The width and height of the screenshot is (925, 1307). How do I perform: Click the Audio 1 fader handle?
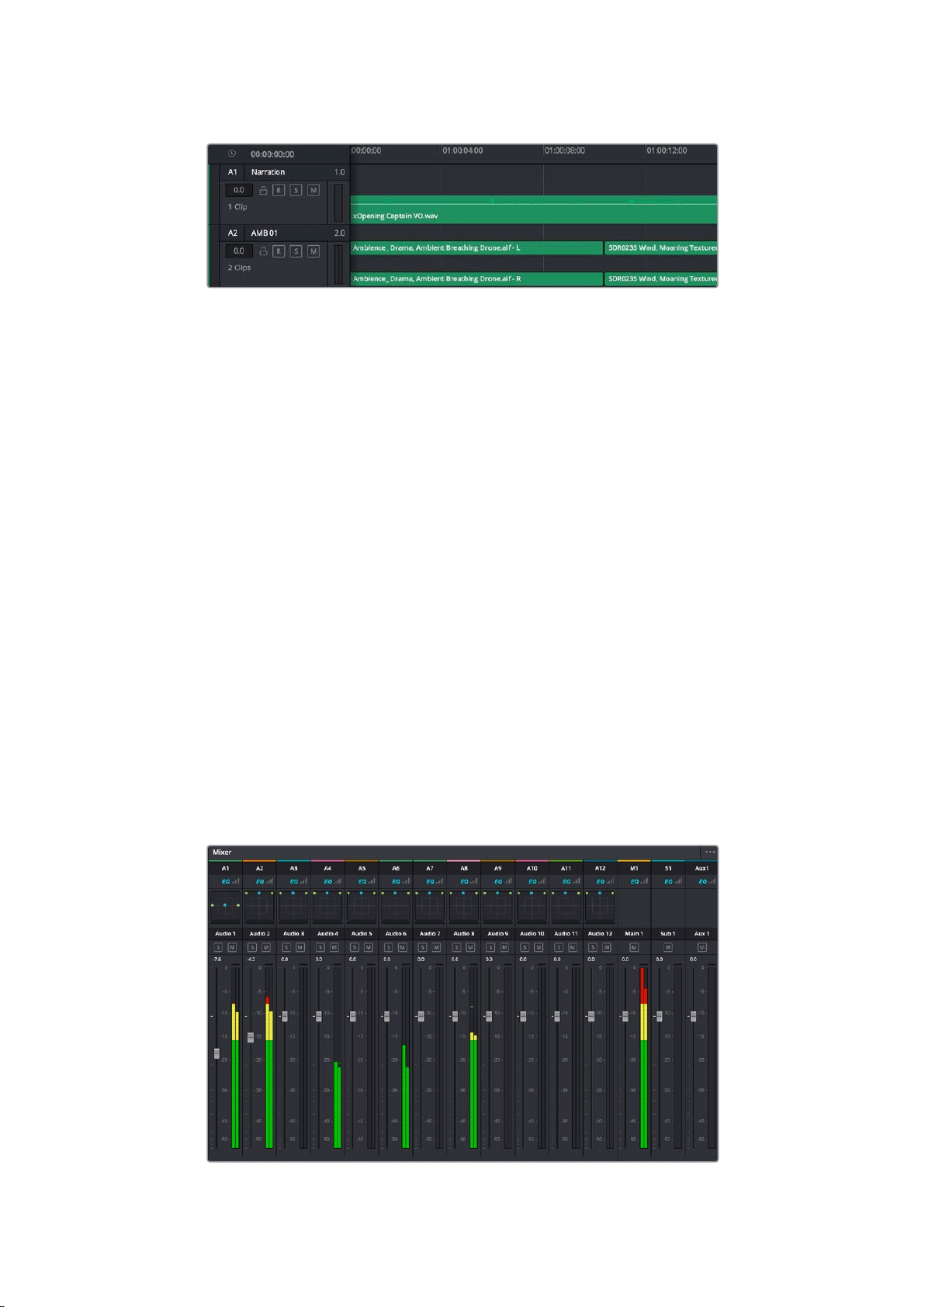click(217, 1053)
